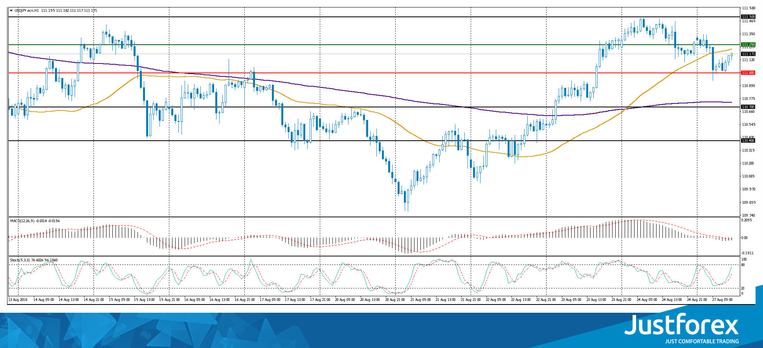
Task: Click the 110.890 value on the price axis
Action: click(748, 86)
